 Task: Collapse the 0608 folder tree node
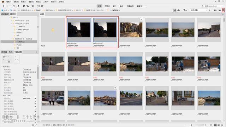12,39
